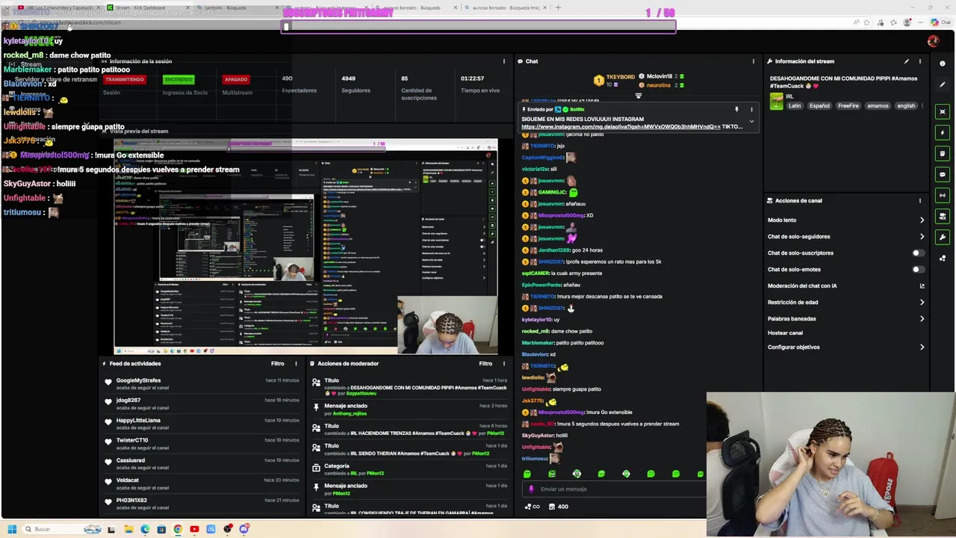956x538 pixels.
Task: Collapse the chat leaderboard arrow
Action: click(639, 96)
